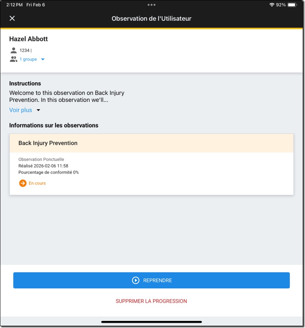
Task: Open the 1 groupe link
Action: [x=28, y=59]
